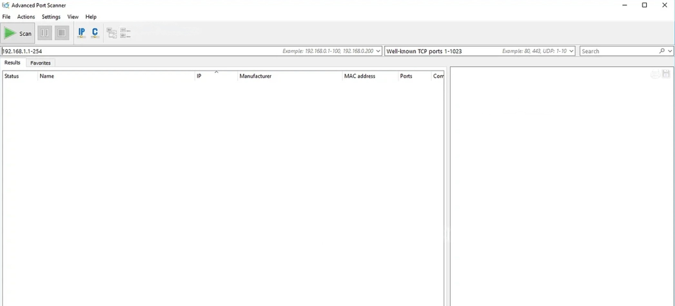Open the port list dropdown arrow
The width and height of the screenshot is (675, 306).
(571, 51)
